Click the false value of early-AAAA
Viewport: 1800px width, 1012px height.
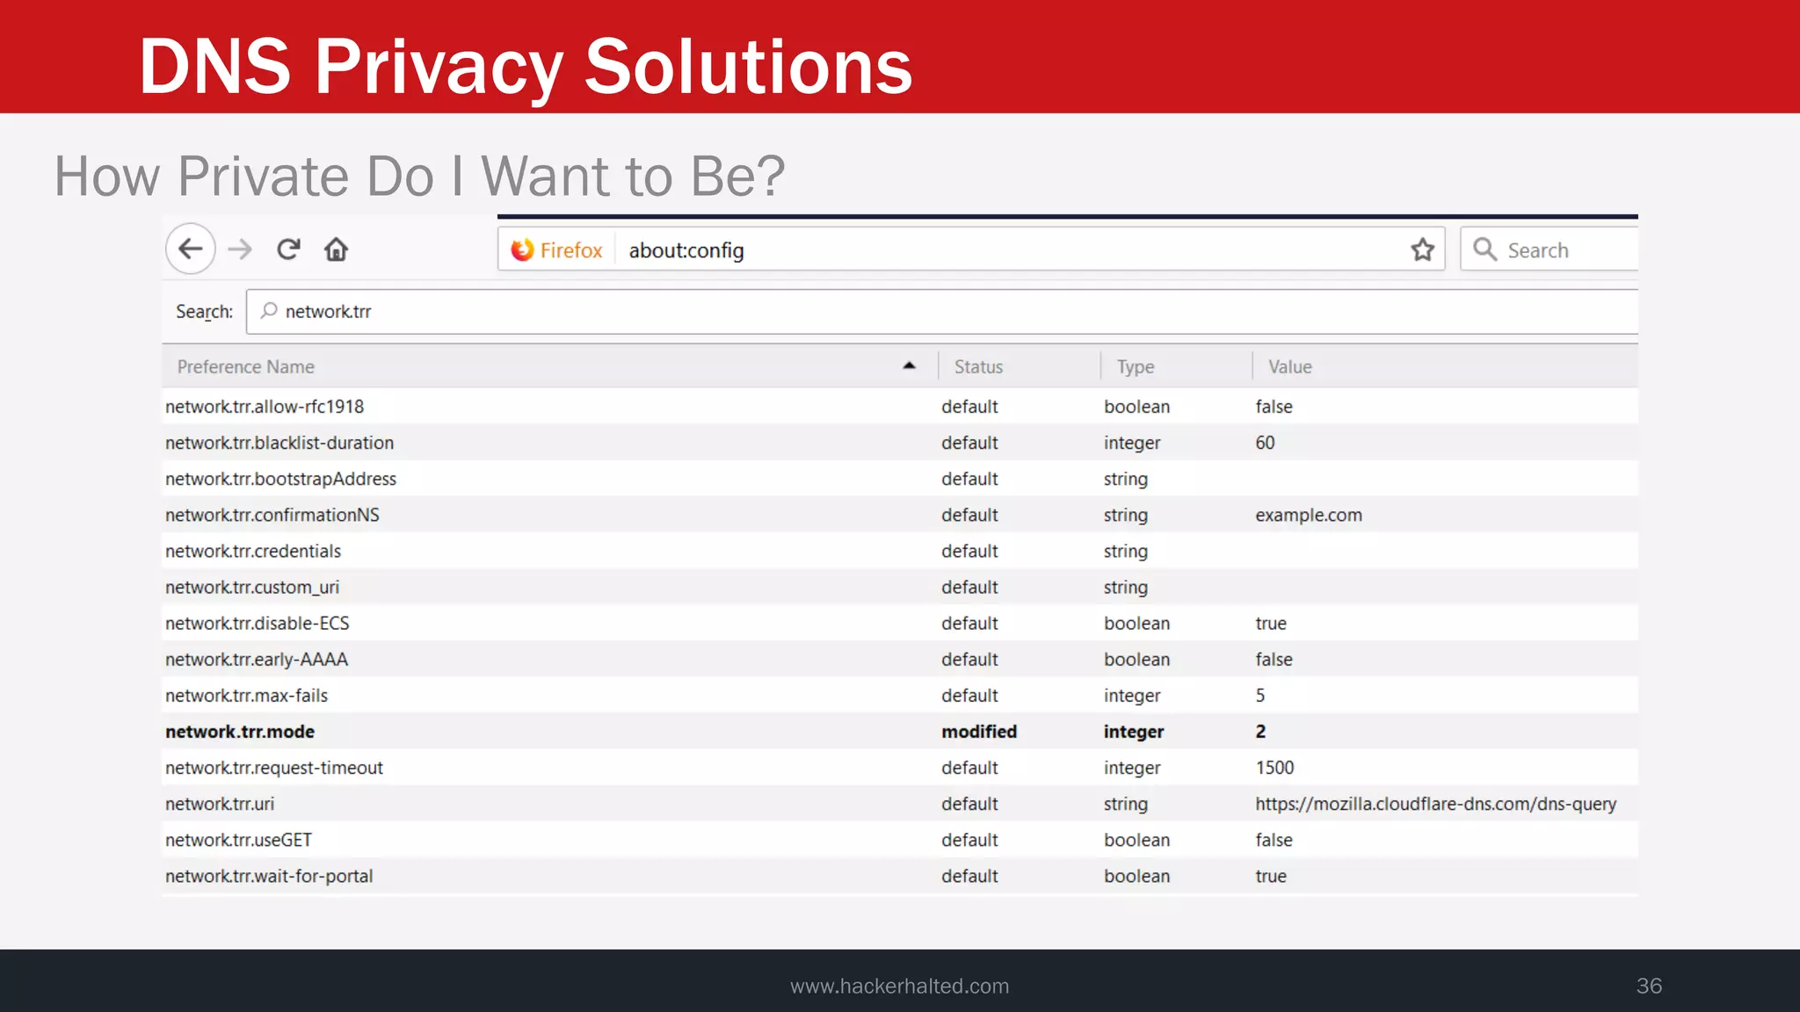tap(1274, 659)
